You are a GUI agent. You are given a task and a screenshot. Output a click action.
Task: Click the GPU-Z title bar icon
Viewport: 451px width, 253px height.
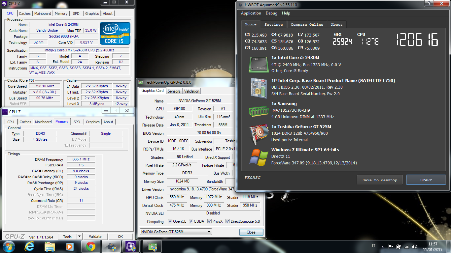click(x=141, y=82)
